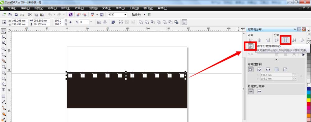Click the Weld shapes icon
Image resolution: width=311 pixels, height=122 pixels.
click(x=141, y=22)
